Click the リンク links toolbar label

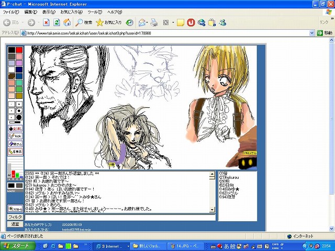323,22
